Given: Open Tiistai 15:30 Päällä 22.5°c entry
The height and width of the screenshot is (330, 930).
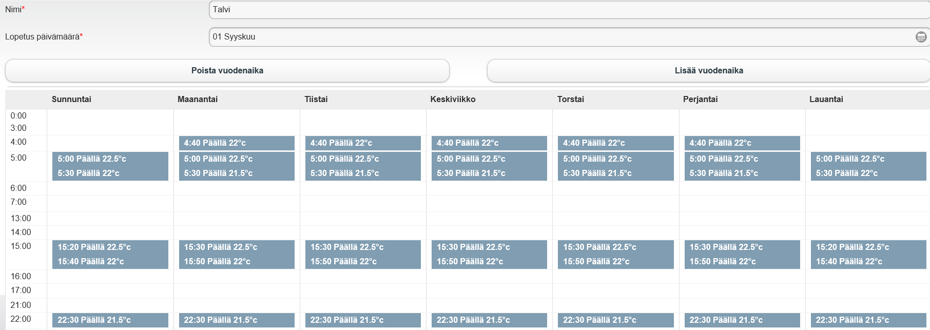Looking at the screenshot, I should coord(363,247).
